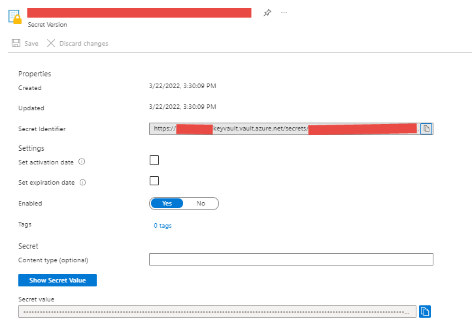The height and width of the screenshot is (336, 472).
Task: Pin this Secret Version blade
Action: coord(267,13)
